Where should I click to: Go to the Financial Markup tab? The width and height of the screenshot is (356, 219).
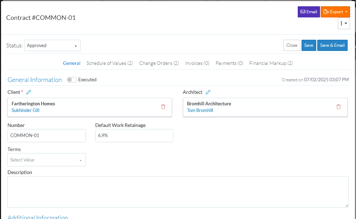271,63
